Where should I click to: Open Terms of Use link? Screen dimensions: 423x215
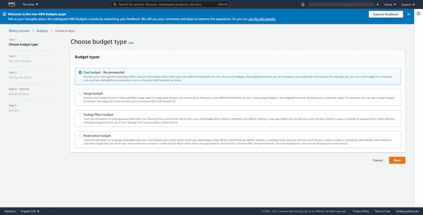pos(383,211)
